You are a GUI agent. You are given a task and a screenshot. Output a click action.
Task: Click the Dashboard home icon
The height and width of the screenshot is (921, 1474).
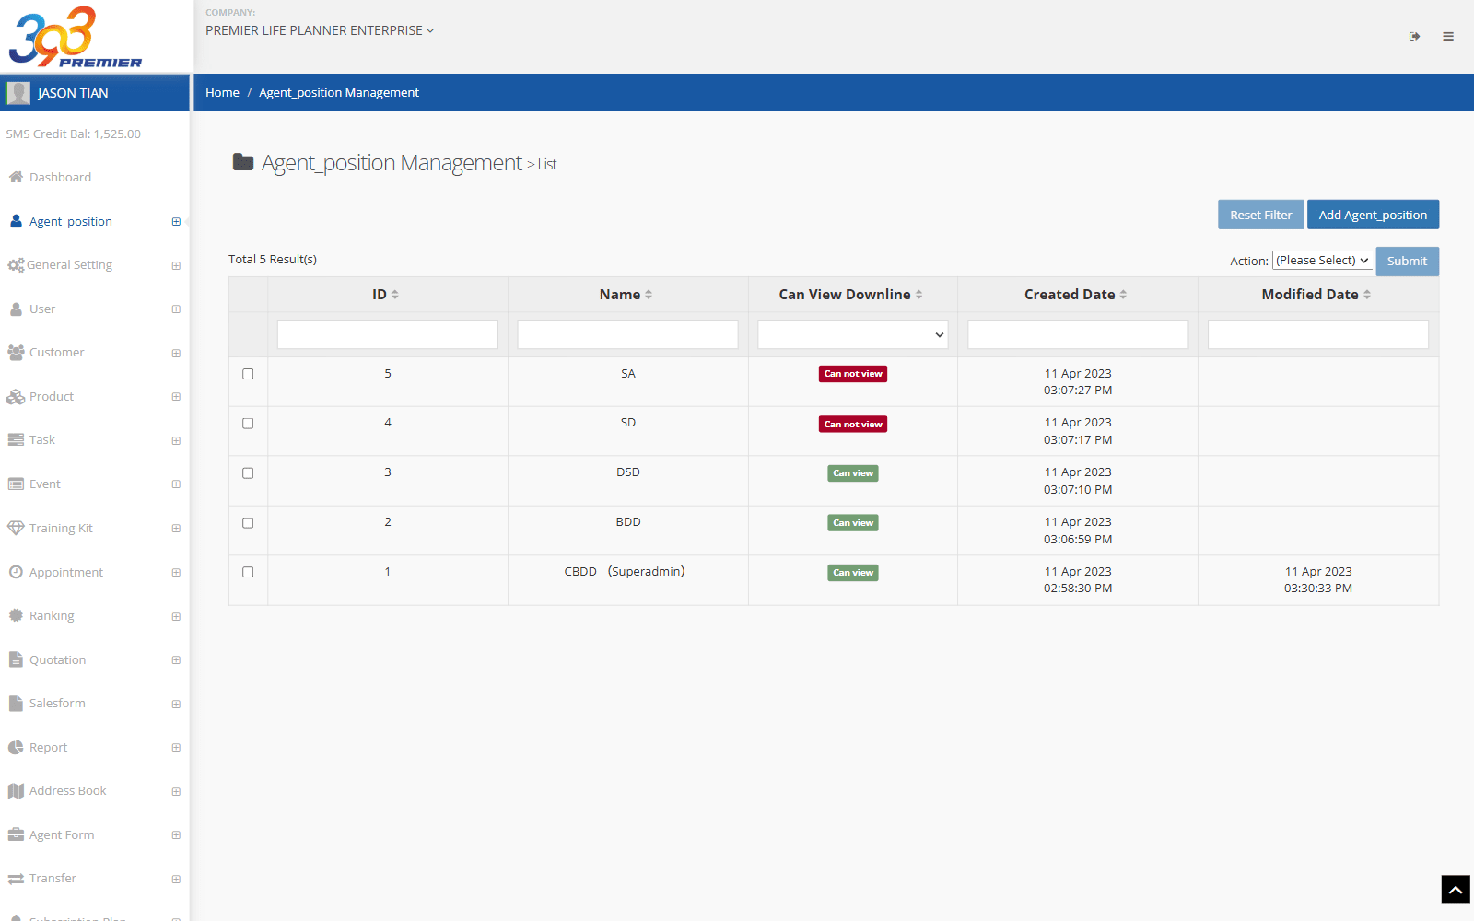click(x=16, y=177)
